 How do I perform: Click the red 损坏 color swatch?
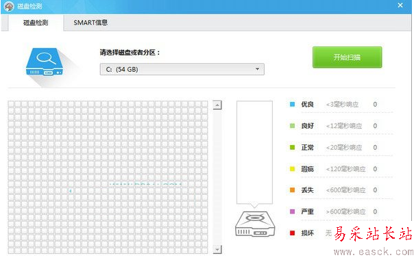click(292, 233)
